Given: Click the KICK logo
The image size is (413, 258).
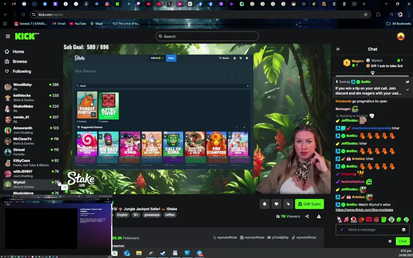Looking at the screenshot, I should tap(27, 36).
